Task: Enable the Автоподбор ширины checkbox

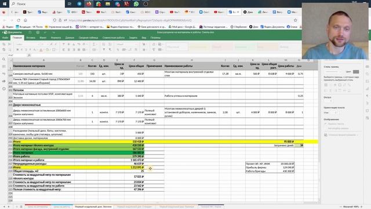Action: 326,128
